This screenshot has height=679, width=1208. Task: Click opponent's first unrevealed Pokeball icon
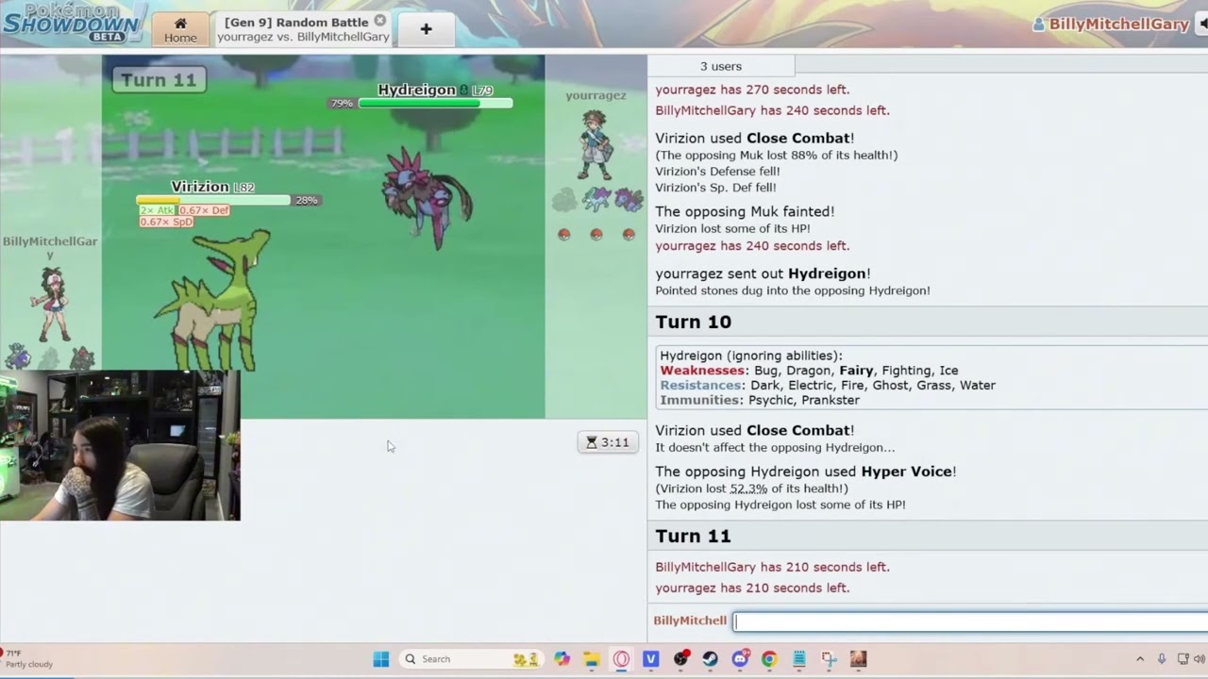pos(564,235)
